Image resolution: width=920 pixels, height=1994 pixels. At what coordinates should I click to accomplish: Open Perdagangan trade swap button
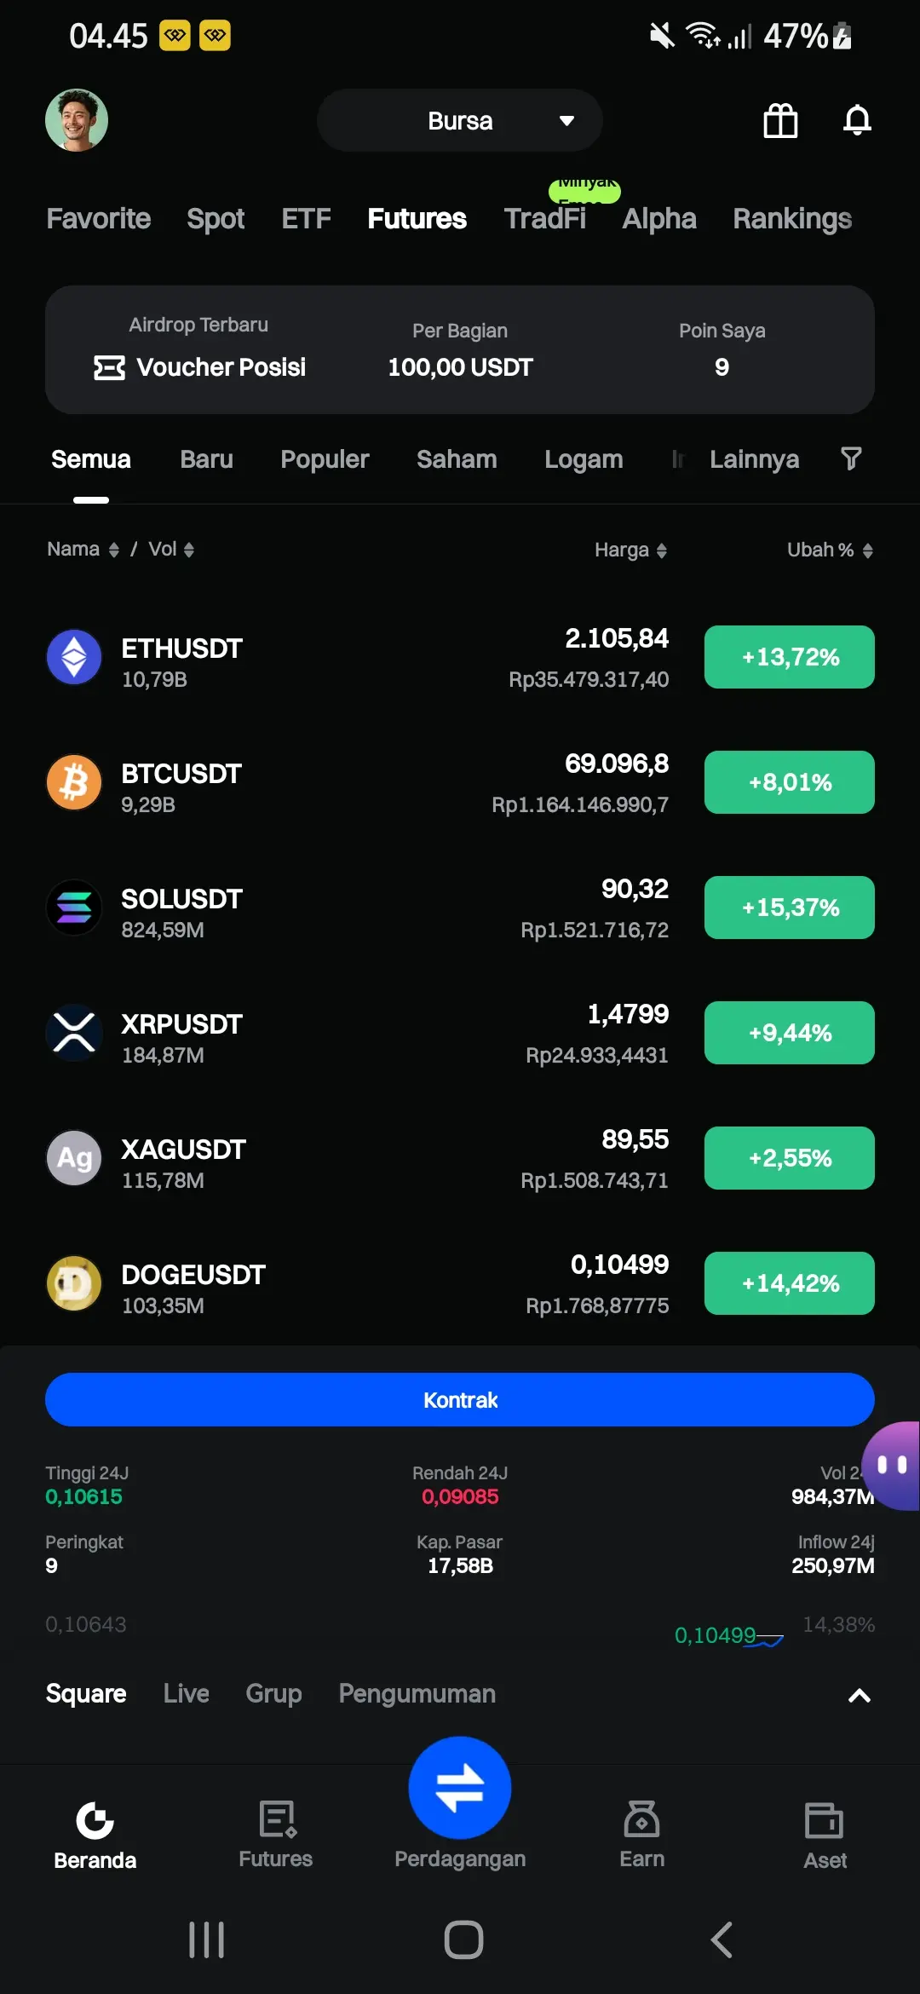pos(460,1788)
